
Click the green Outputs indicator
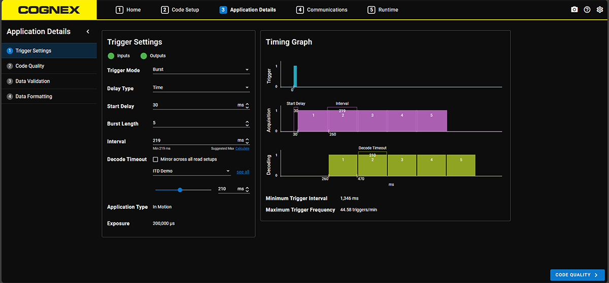(144, 56)
